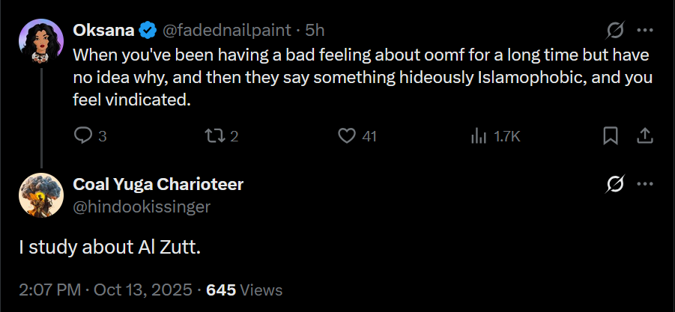This screenshot has height=312, width=675.
Task: Click Grok icon on Coal Yuga Charioteer's post
Action: pos(615,185)
